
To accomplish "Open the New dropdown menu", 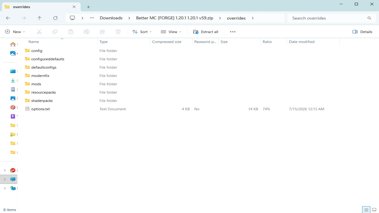I will 15,32.
